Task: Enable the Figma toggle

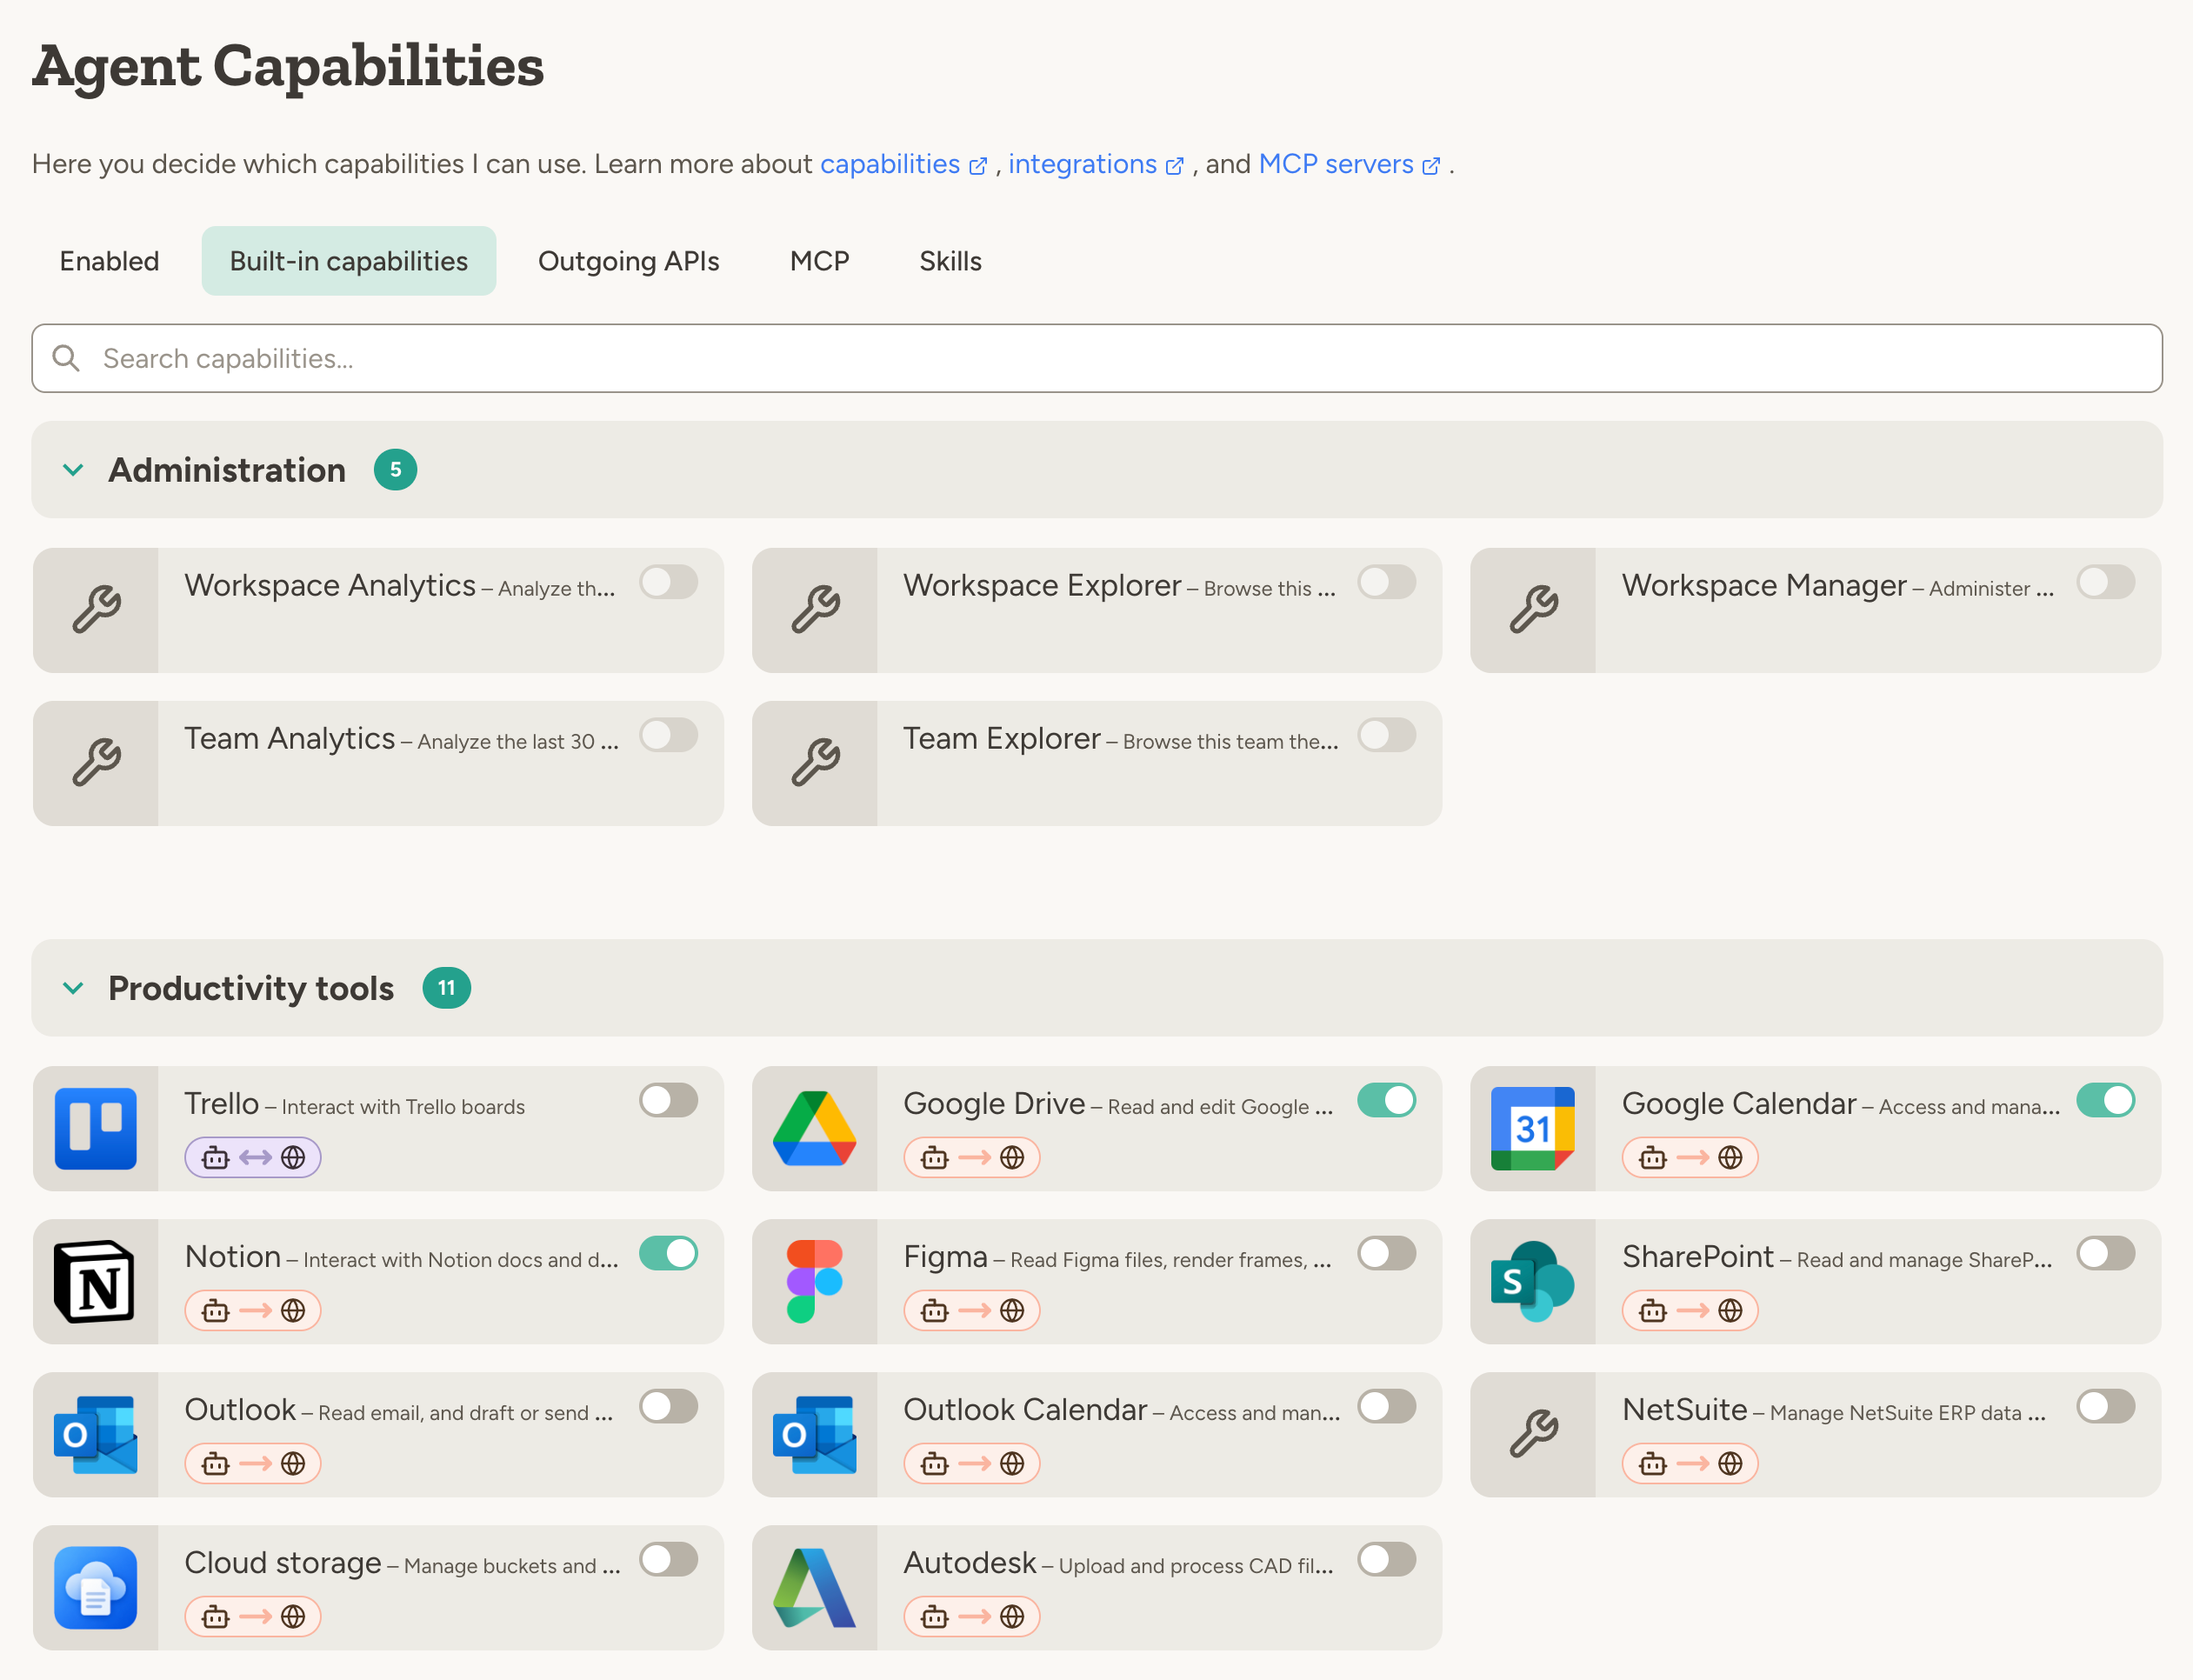Action: click(1386, 1253)
